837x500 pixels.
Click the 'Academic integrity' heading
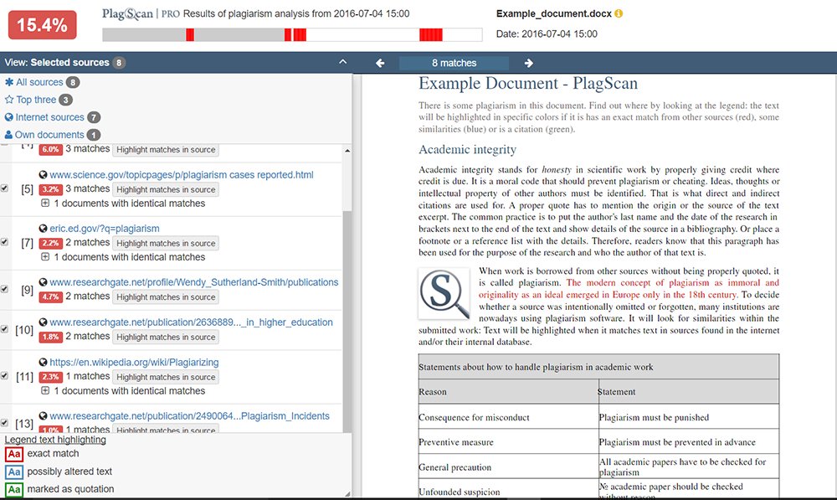pos(467,150)
